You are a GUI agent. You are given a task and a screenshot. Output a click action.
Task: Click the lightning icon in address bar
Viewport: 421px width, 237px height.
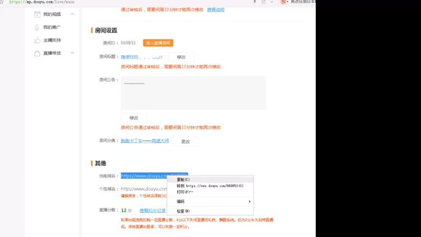pos(255,2)
